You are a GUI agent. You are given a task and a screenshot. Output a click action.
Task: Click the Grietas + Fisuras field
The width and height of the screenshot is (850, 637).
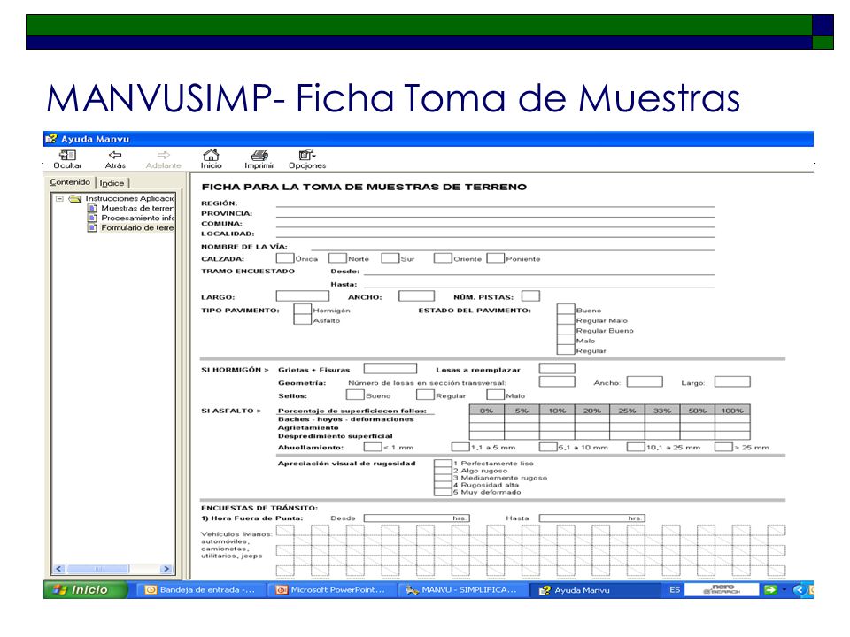[x=390, y=369]
